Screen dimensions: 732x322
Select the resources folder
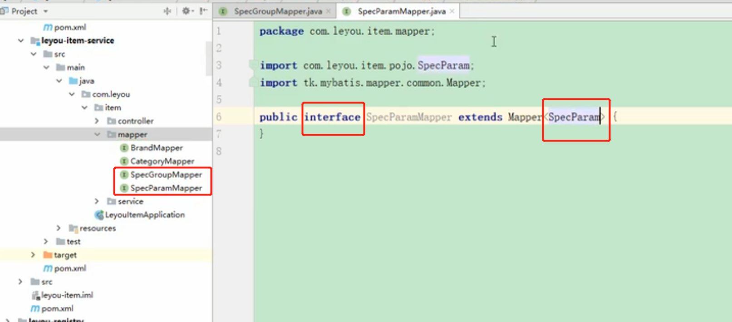[98, 228]
